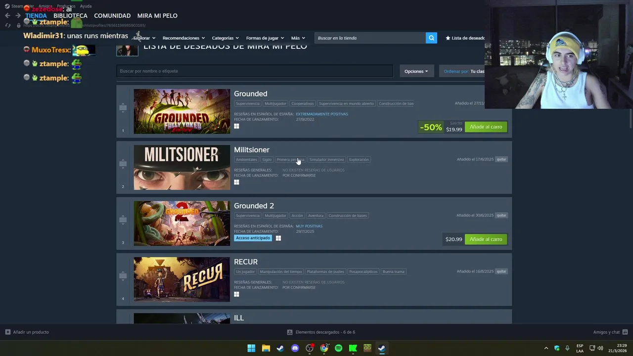The image size is (633, 356).
Task: Expand the Categorías dropdown menu
Action: tap(226, 38)
